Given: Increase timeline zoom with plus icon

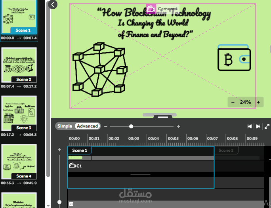Looking at the screenshot, I should tap(179, 126).
